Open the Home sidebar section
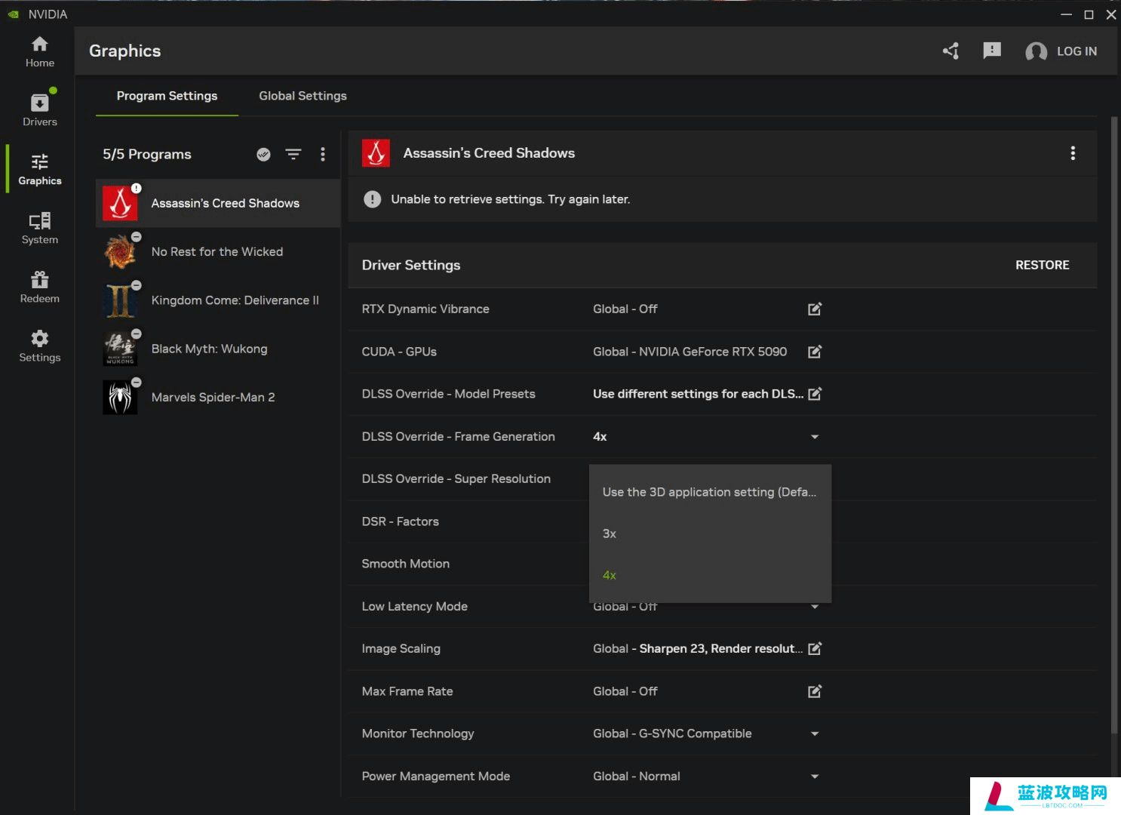 [39, 52]
